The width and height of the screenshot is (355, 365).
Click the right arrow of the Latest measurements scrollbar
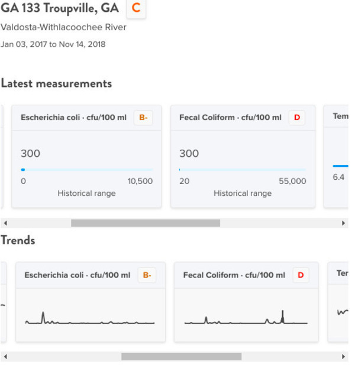click(x=343, y=223)
